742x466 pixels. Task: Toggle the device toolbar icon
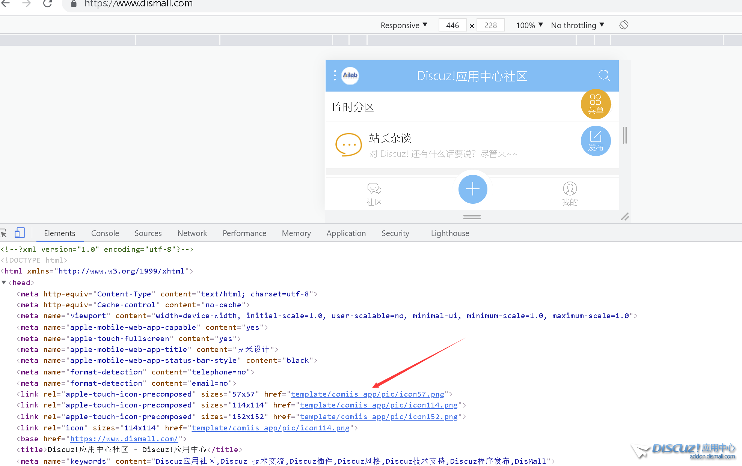click(20, 233)
